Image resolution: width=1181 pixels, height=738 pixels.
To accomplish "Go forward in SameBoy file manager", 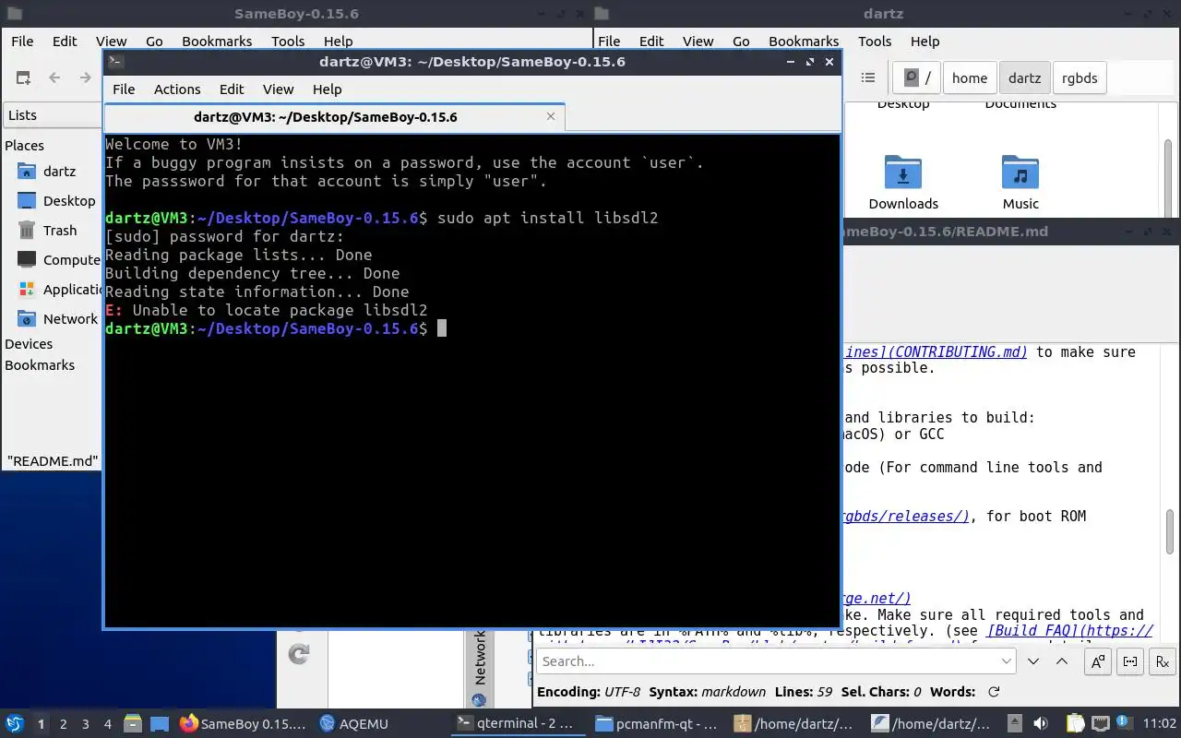I will point(85,78).
